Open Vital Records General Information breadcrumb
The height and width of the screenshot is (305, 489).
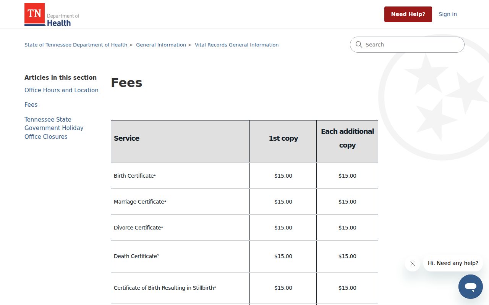click(236, 45)
